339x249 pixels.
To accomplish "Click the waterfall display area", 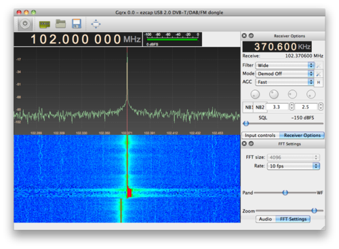I will [127, 178].
